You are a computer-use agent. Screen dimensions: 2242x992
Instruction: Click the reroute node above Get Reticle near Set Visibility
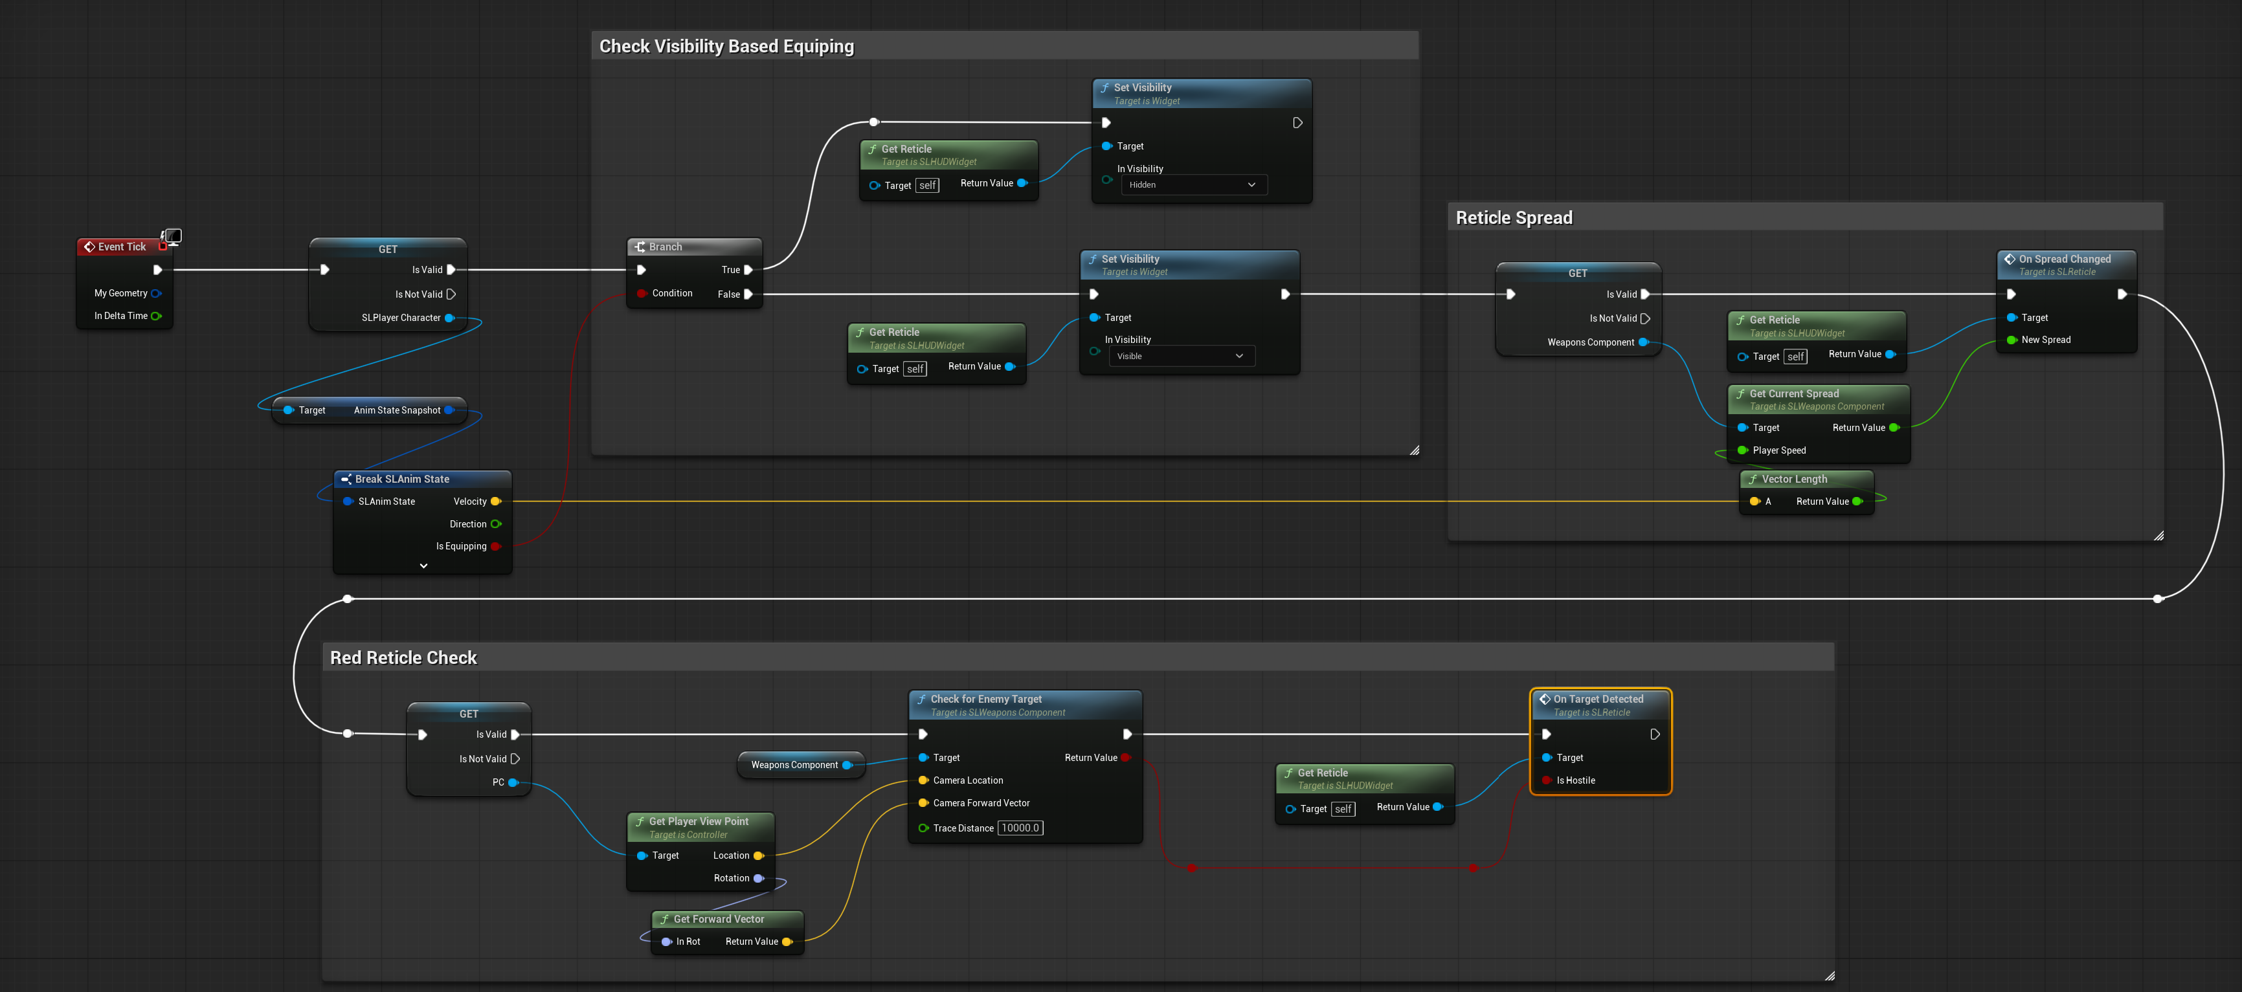(874, 122)
